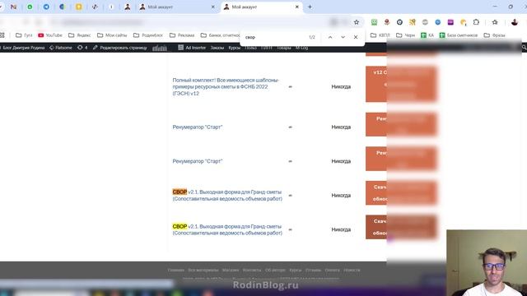Open M-Log in the admin bar

[x=301, y=48]
